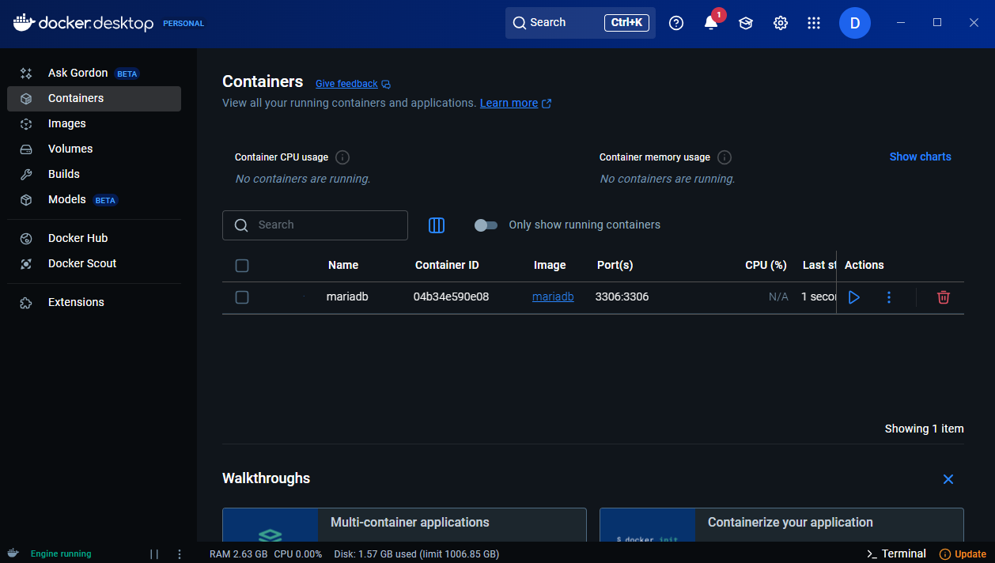995x563 pixels.
Task: Open the Terminal from status bar
Action: pyautogui.click(x=897, y=554)
